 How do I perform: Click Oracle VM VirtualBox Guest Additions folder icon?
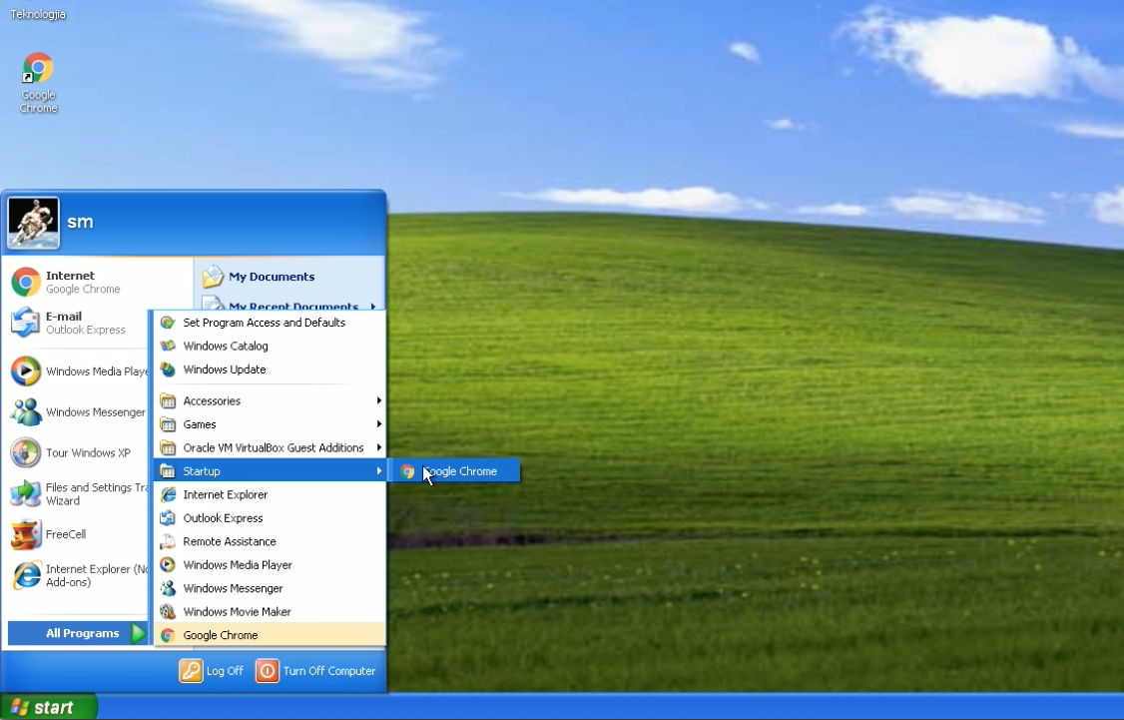pyautogui.click(x=168, y=448)
